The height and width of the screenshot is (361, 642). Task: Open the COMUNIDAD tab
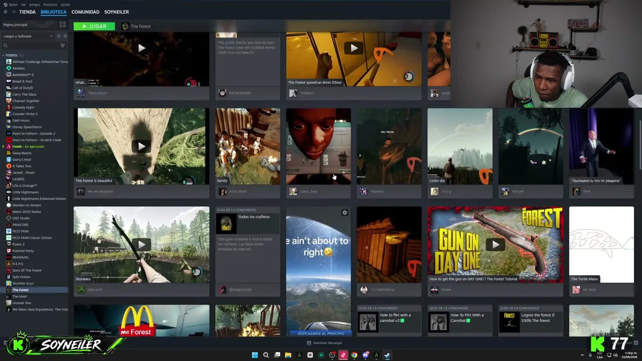pos(85,12)
